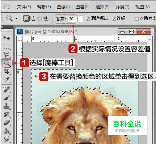This screenshot has height=144, width=156.
Task: Close the 照片.jpg document window
Action: [143, 32]
